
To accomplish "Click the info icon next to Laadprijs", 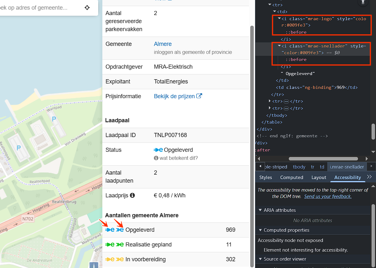I will click(132, 195).
